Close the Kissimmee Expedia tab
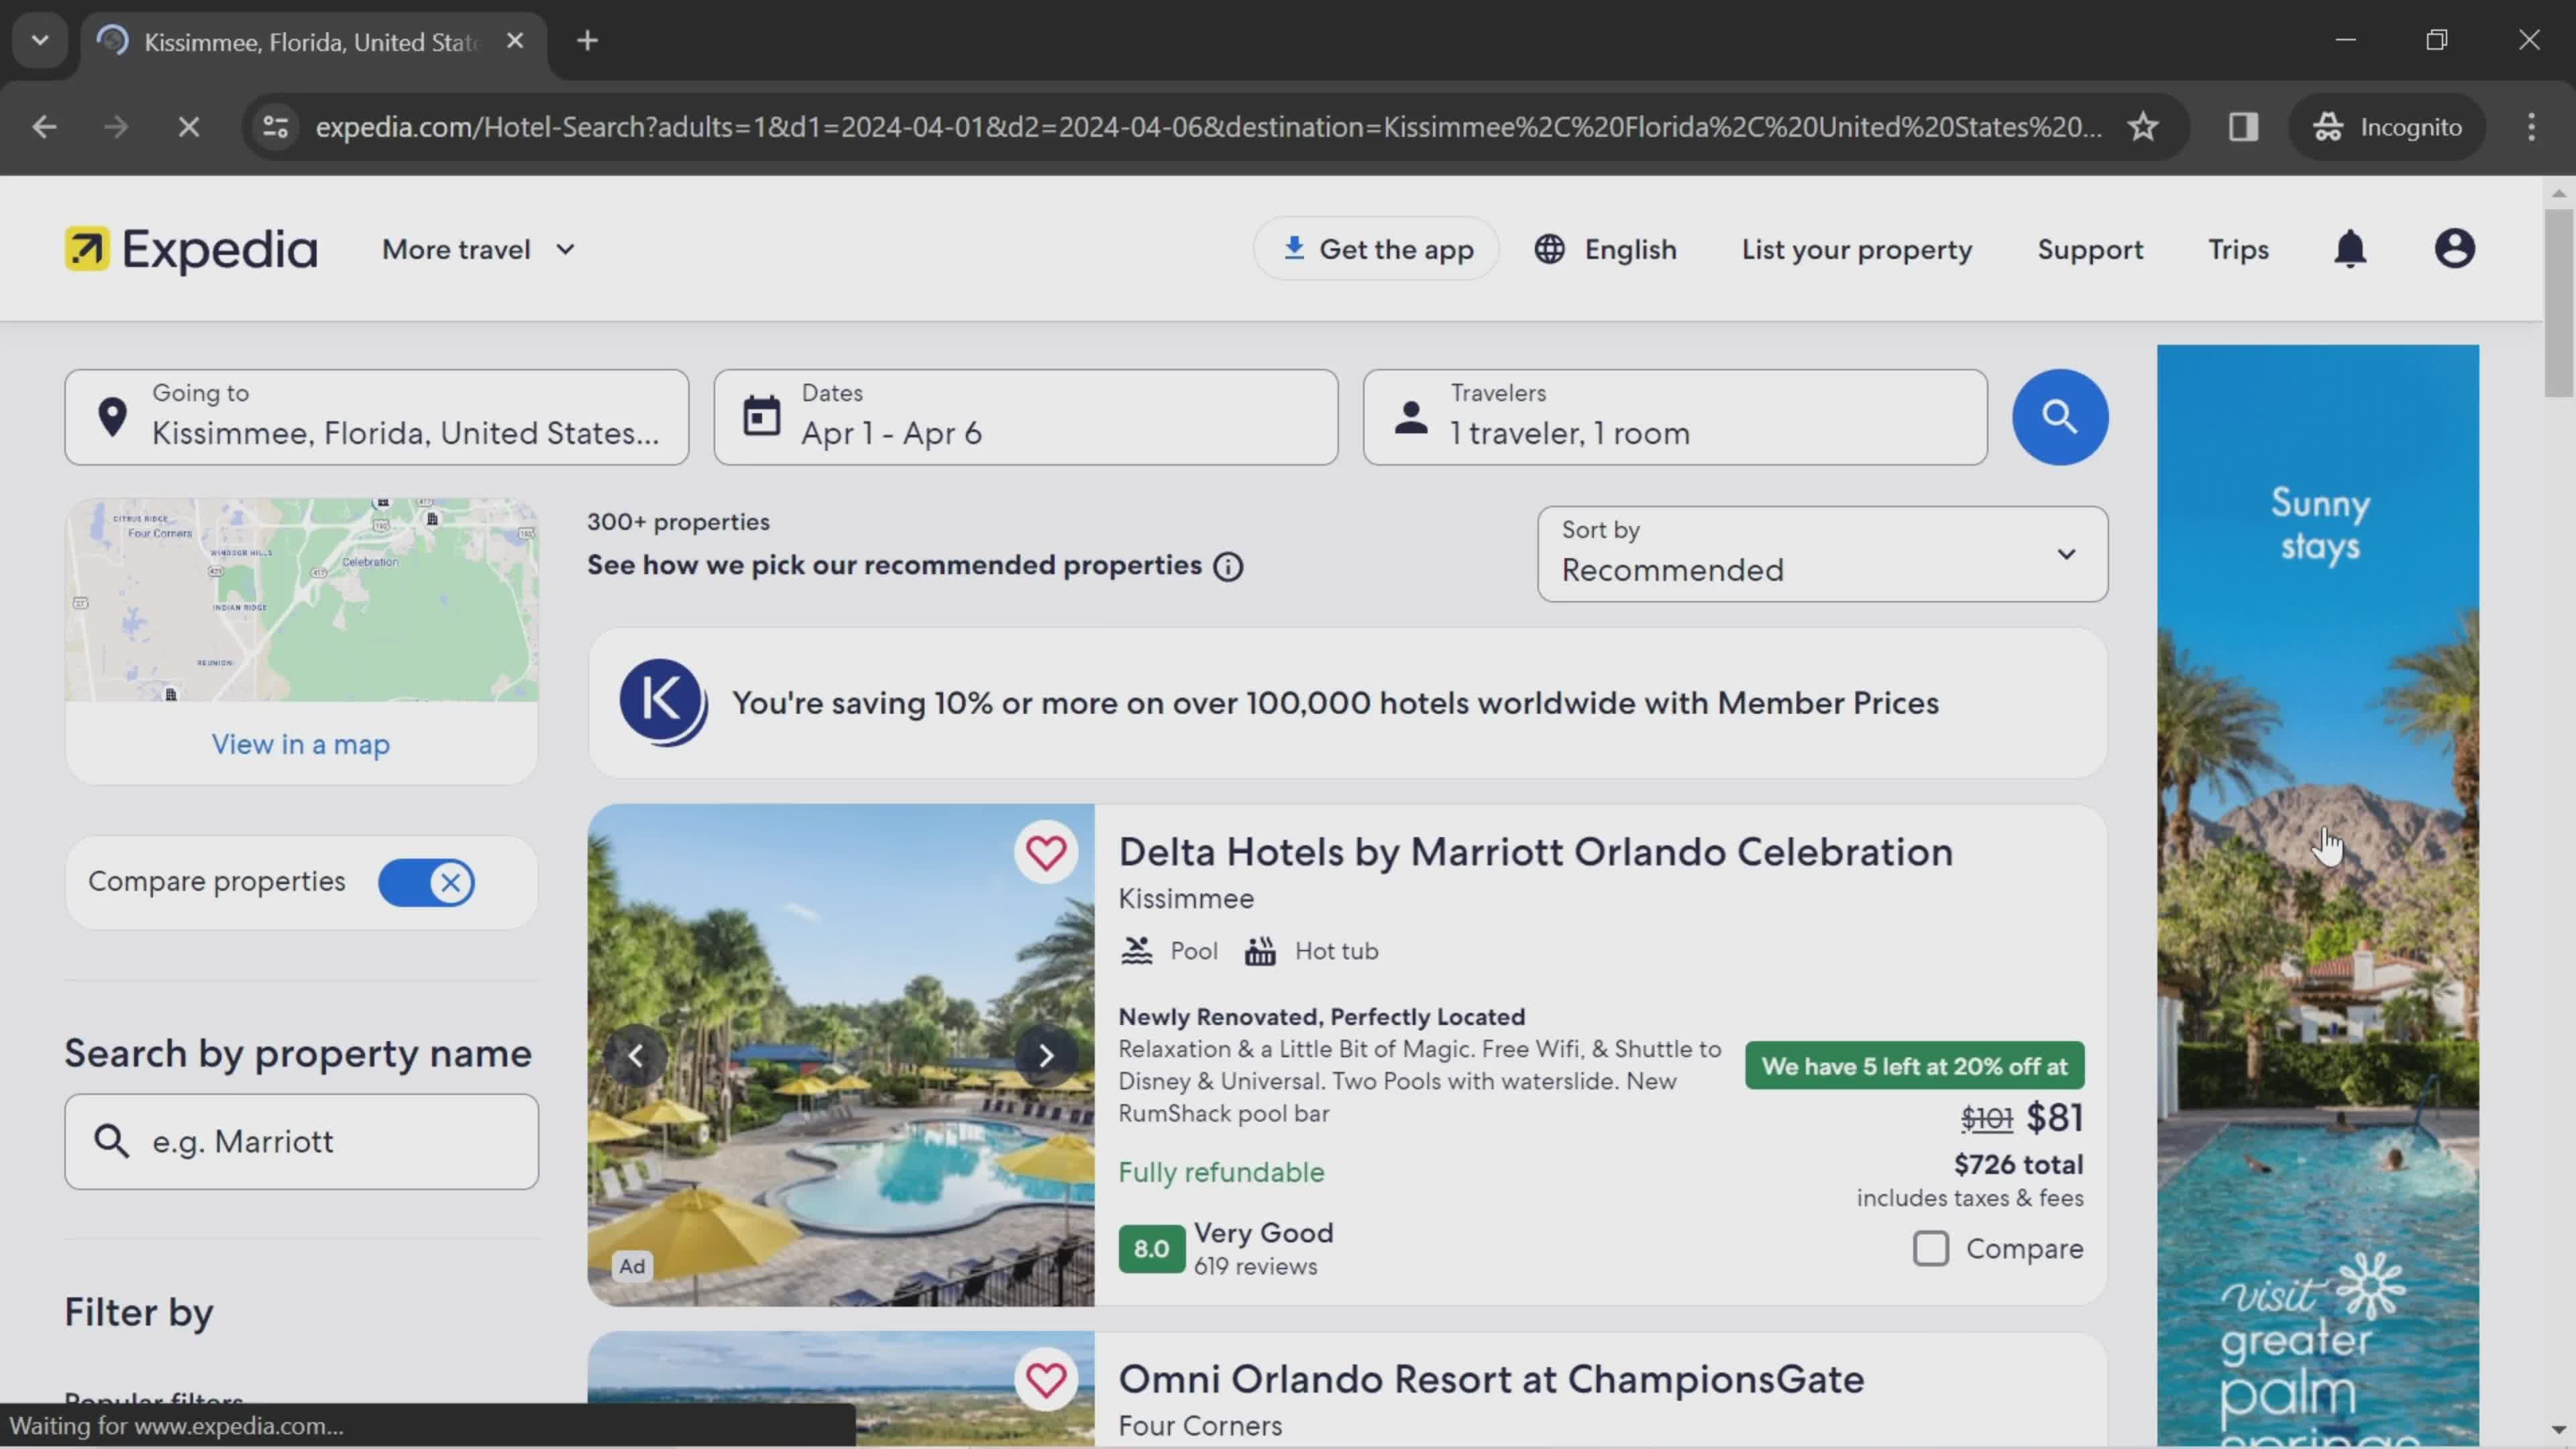The height and width of the screenshot is (1449, 2576). pyautogui.click(x=515, y=41)
